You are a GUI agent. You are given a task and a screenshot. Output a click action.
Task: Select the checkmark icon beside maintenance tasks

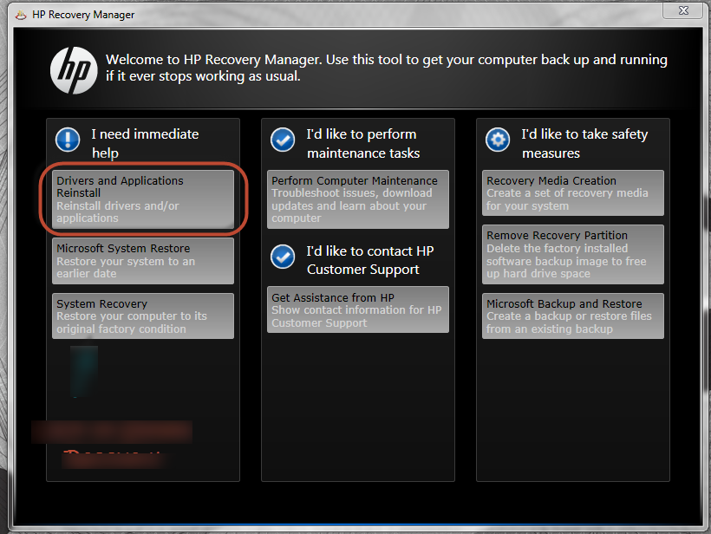pyautogui.click(x=282, y=140)
